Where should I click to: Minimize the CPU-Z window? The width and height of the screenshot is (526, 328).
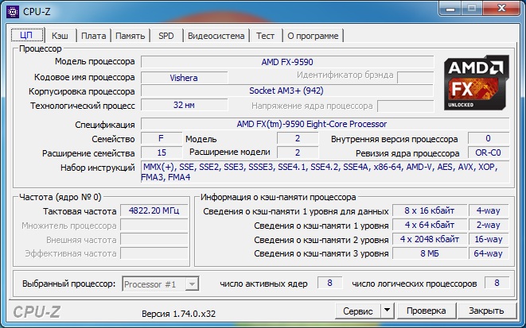pos(450,9)
